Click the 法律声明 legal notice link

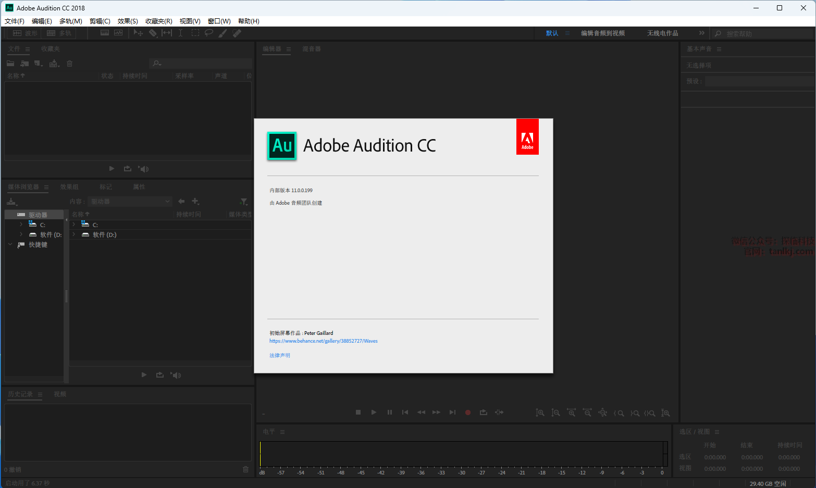280,355
